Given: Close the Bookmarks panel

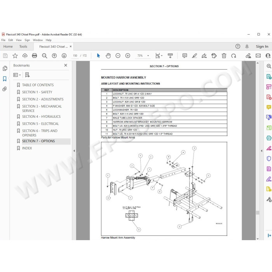Looking at the screenshot, I should [66, 65].
